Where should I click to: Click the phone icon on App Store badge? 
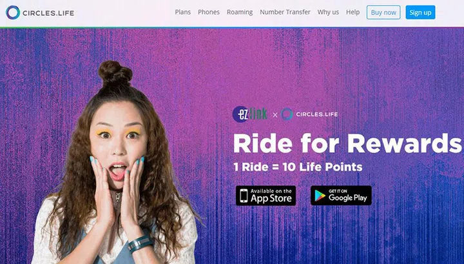pyautogui.click(x=244, y=196)
